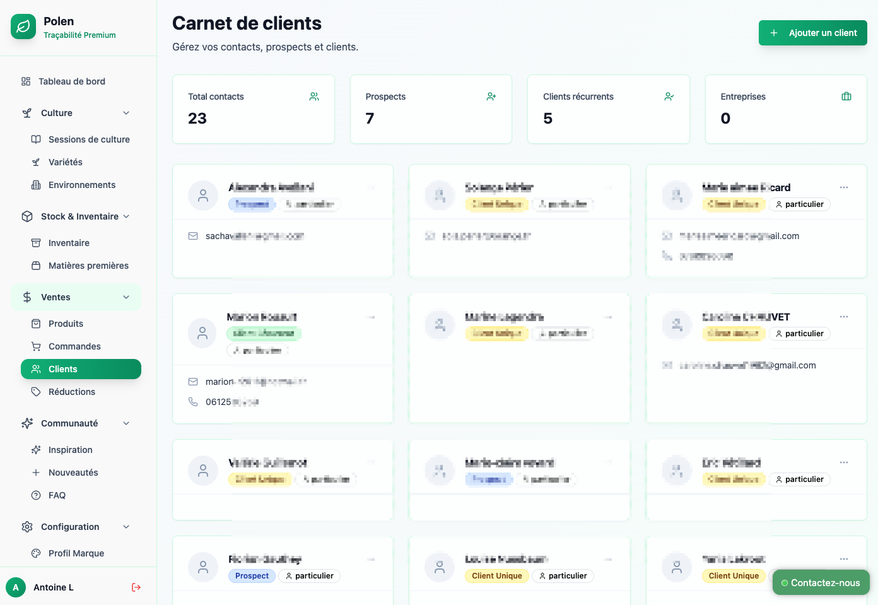
Task: Open options menu on the ...card client card
Action: pyautogui.click(x=844, y=187)
